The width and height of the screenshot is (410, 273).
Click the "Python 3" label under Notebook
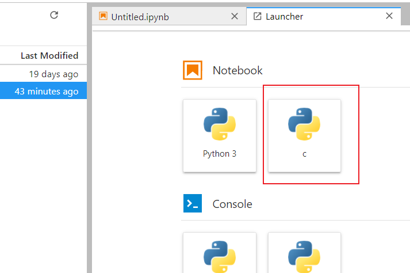(220, 154)
